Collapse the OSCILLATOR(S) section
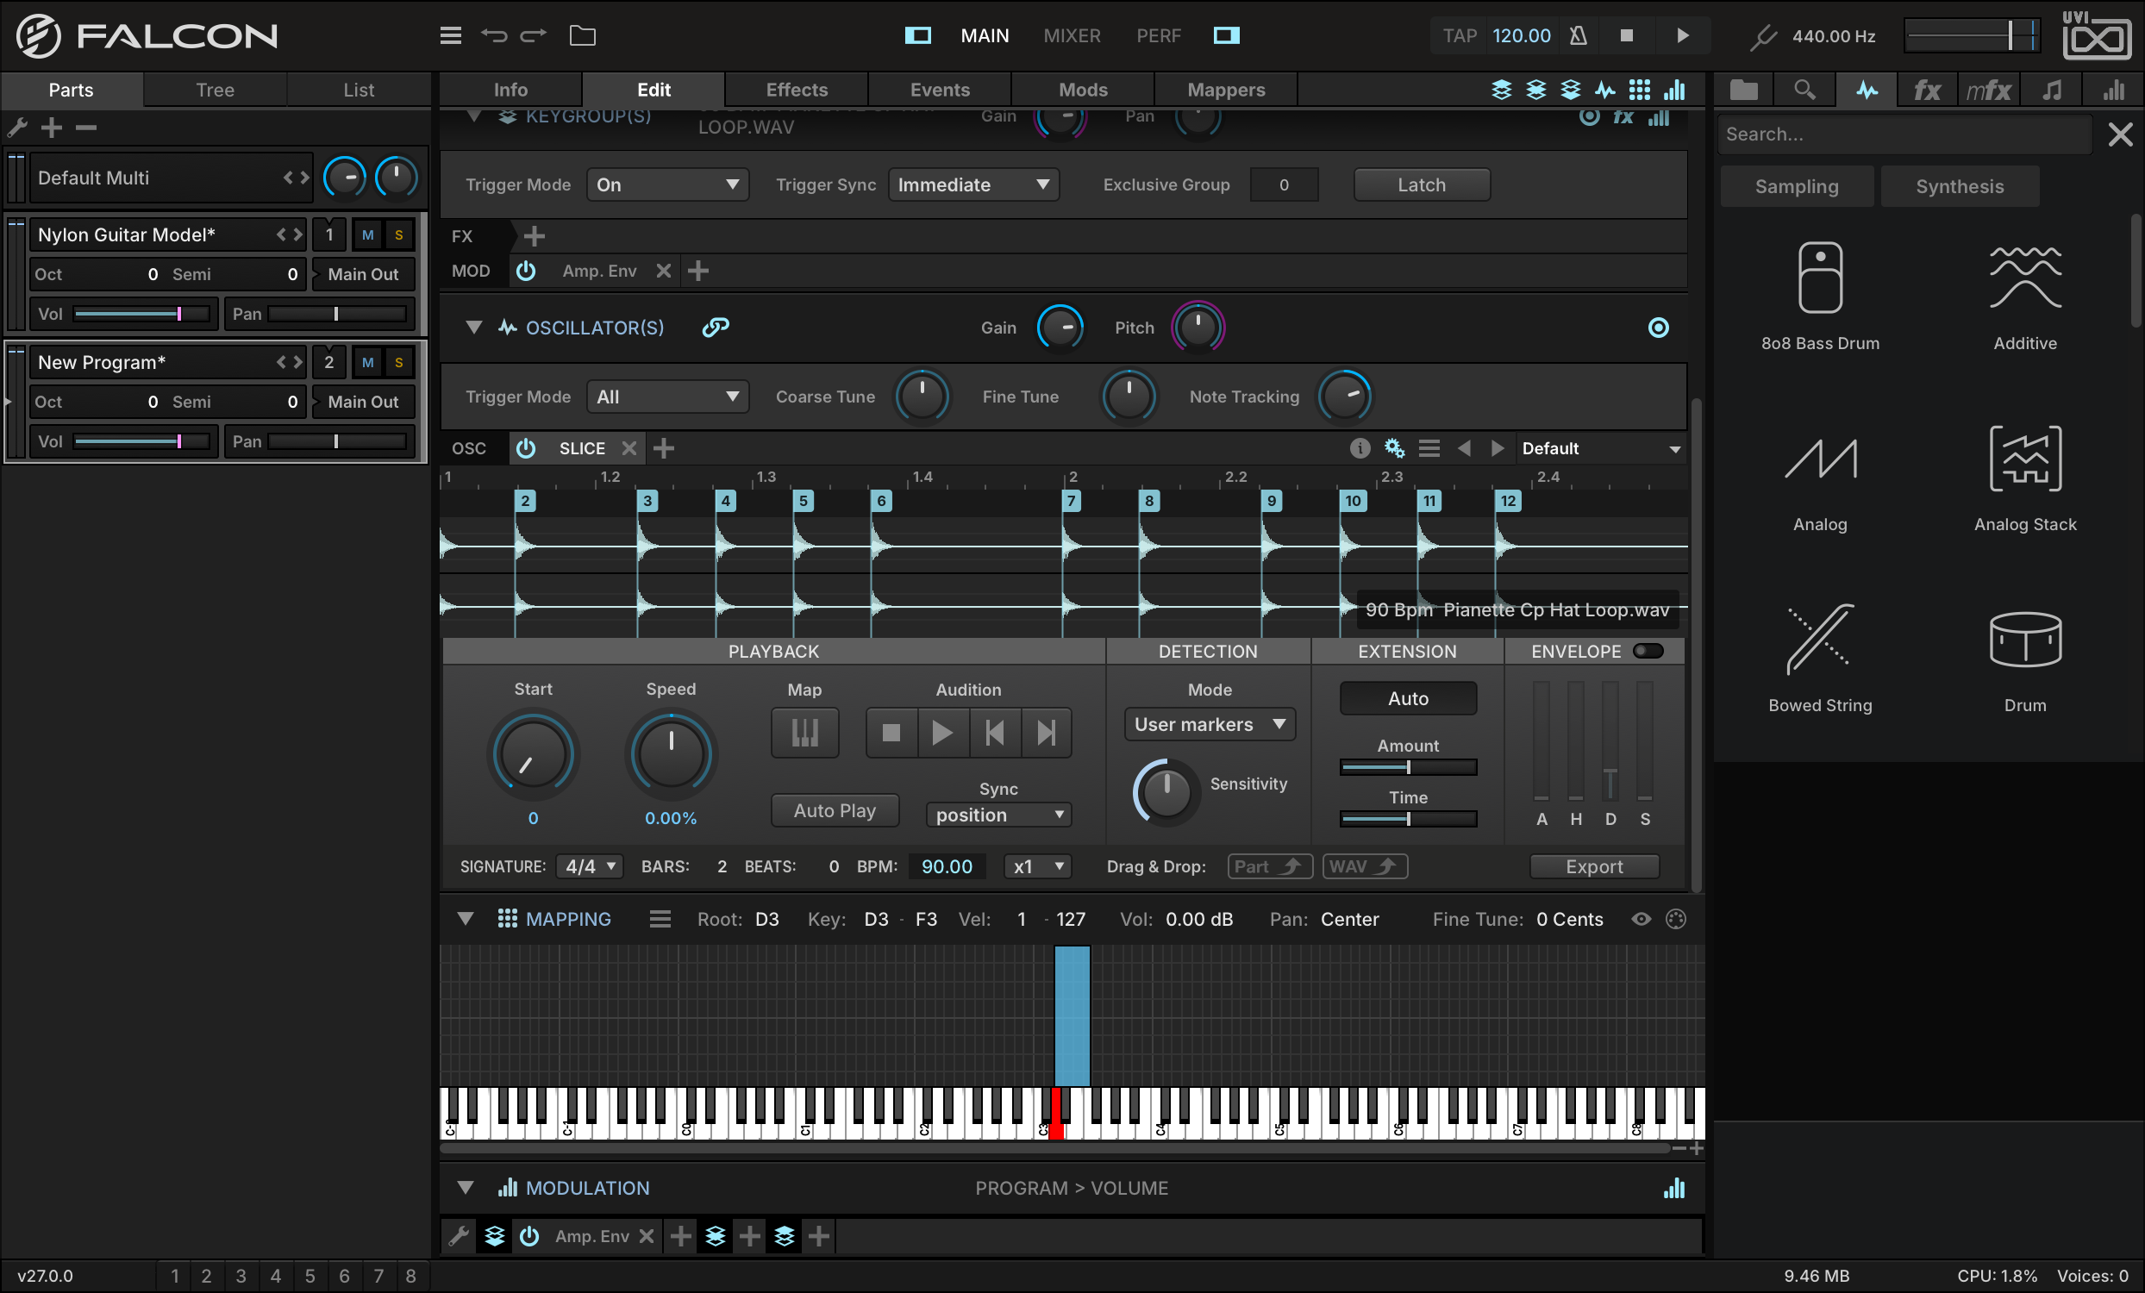The height and width of the screenshot is (1293, 2145). [x=473, y=328]
